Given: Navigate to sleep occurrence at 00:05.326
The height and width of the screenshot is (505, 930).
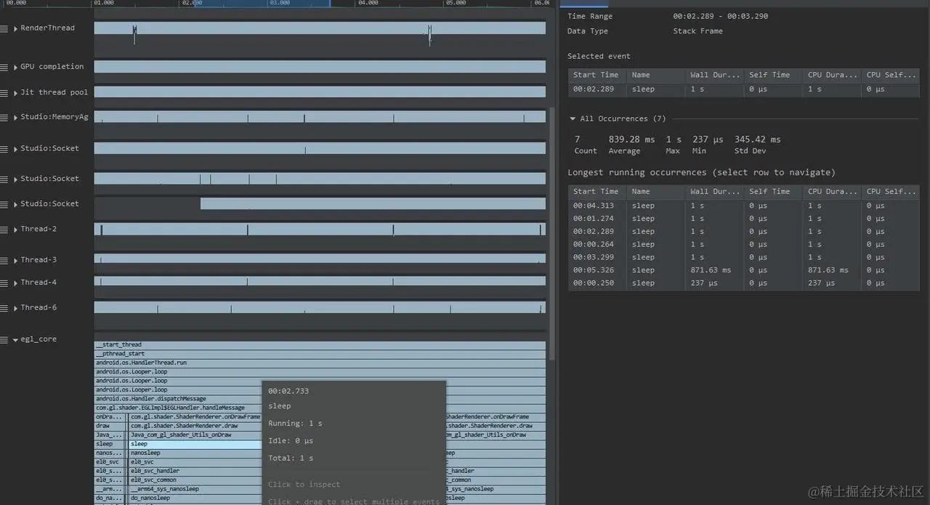Looking at the screenshot, I should (743, 270).
